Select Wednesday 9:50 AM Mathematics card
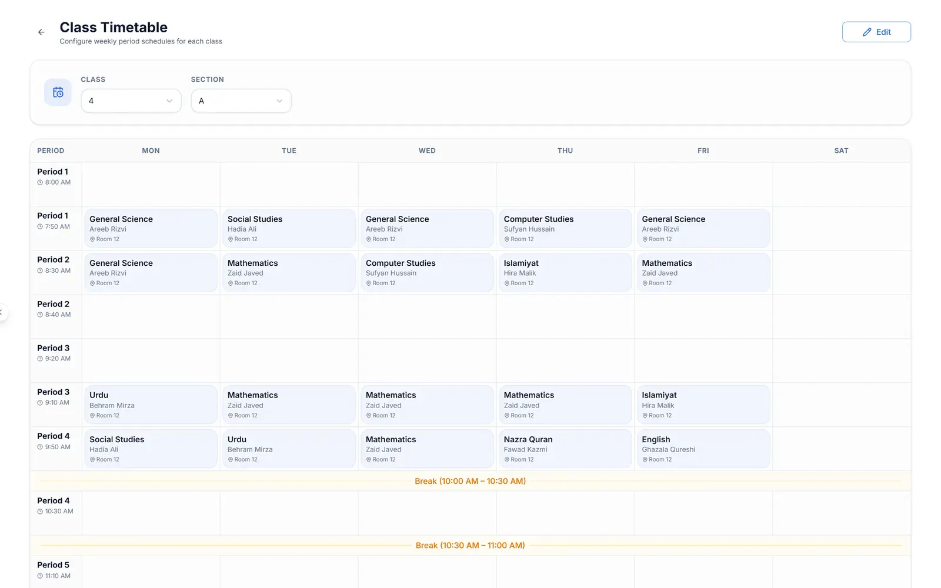The image size is (941, 588). pyautogui.click(x=427, y=449)
